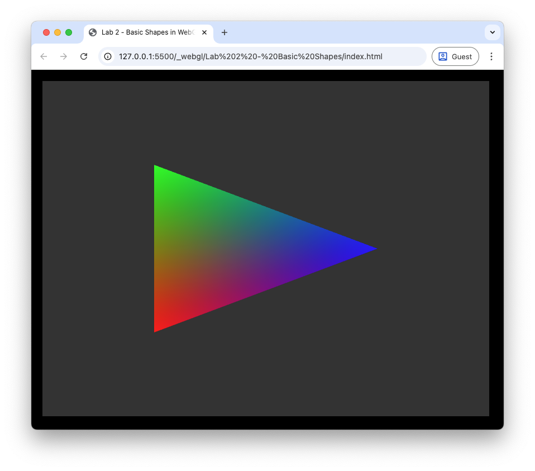
Task: Open the Chrome three-dot menu
Action: pyautogui.click(x=491, y=56)
